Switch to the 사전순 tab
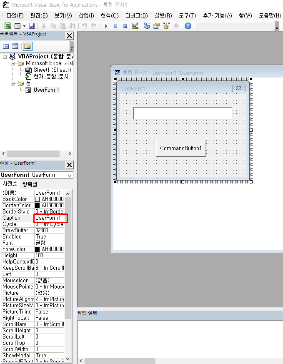The image size is (283, 364). [10, 184]
